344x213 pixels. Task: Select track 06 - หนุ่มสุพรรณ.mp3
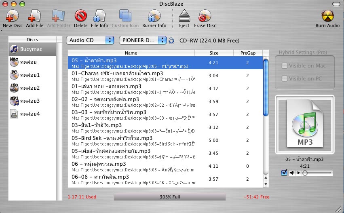pos(165,166)
